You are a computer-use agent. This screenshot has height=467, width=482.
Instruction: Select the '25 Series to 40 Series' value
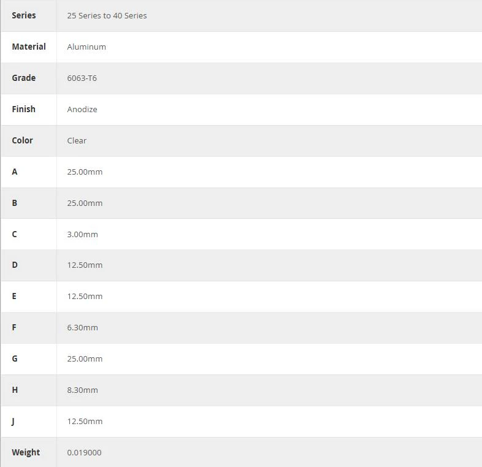coord(107,16)
